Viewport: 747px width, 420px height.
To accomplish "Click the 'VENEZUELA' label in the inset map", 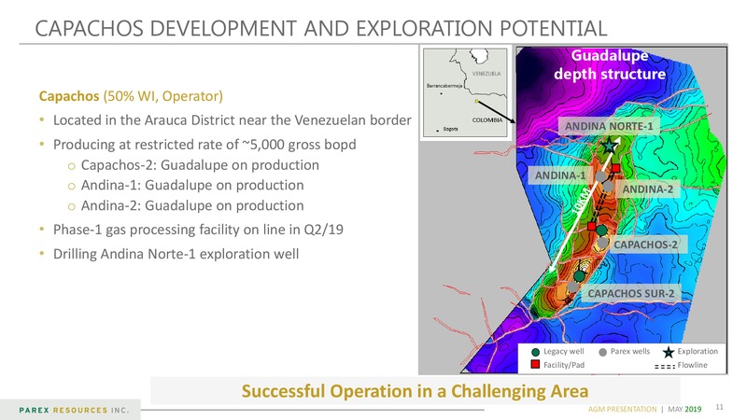I will tap(486, 74).
